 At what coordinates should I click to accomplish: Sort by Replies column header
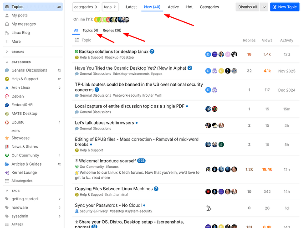pos(249,40)
